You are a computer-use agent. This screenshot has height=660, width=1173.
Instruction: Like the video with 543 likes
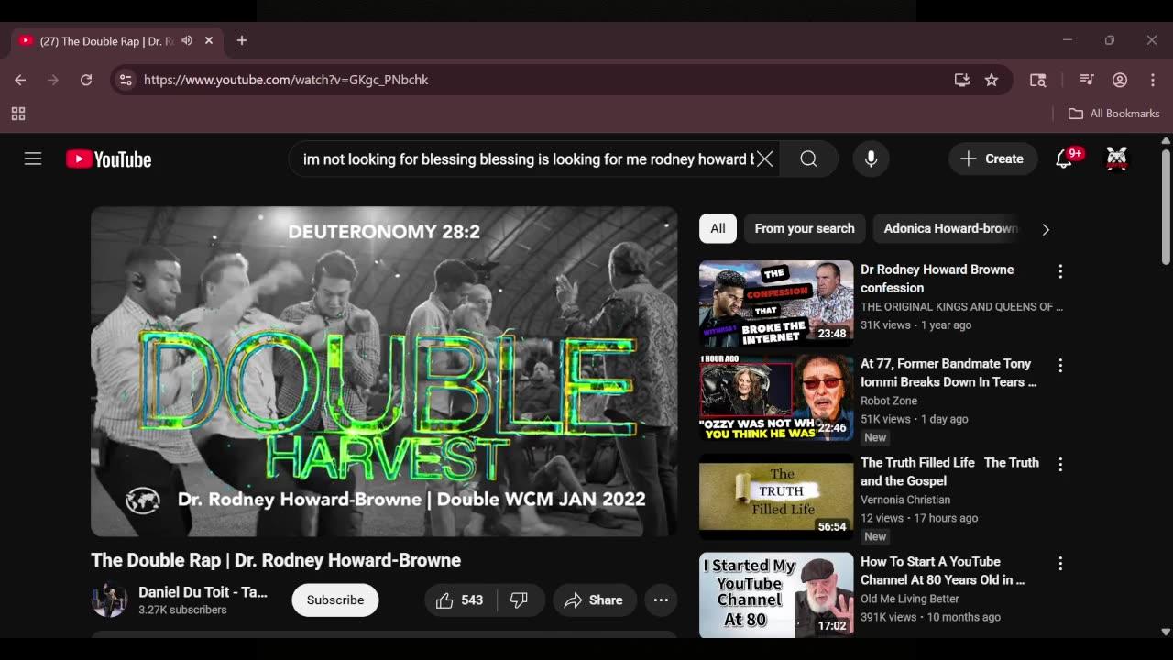tap(461, 599)
